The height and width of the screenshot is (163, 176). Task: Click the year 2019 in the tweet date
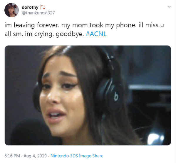pos(42,156)
